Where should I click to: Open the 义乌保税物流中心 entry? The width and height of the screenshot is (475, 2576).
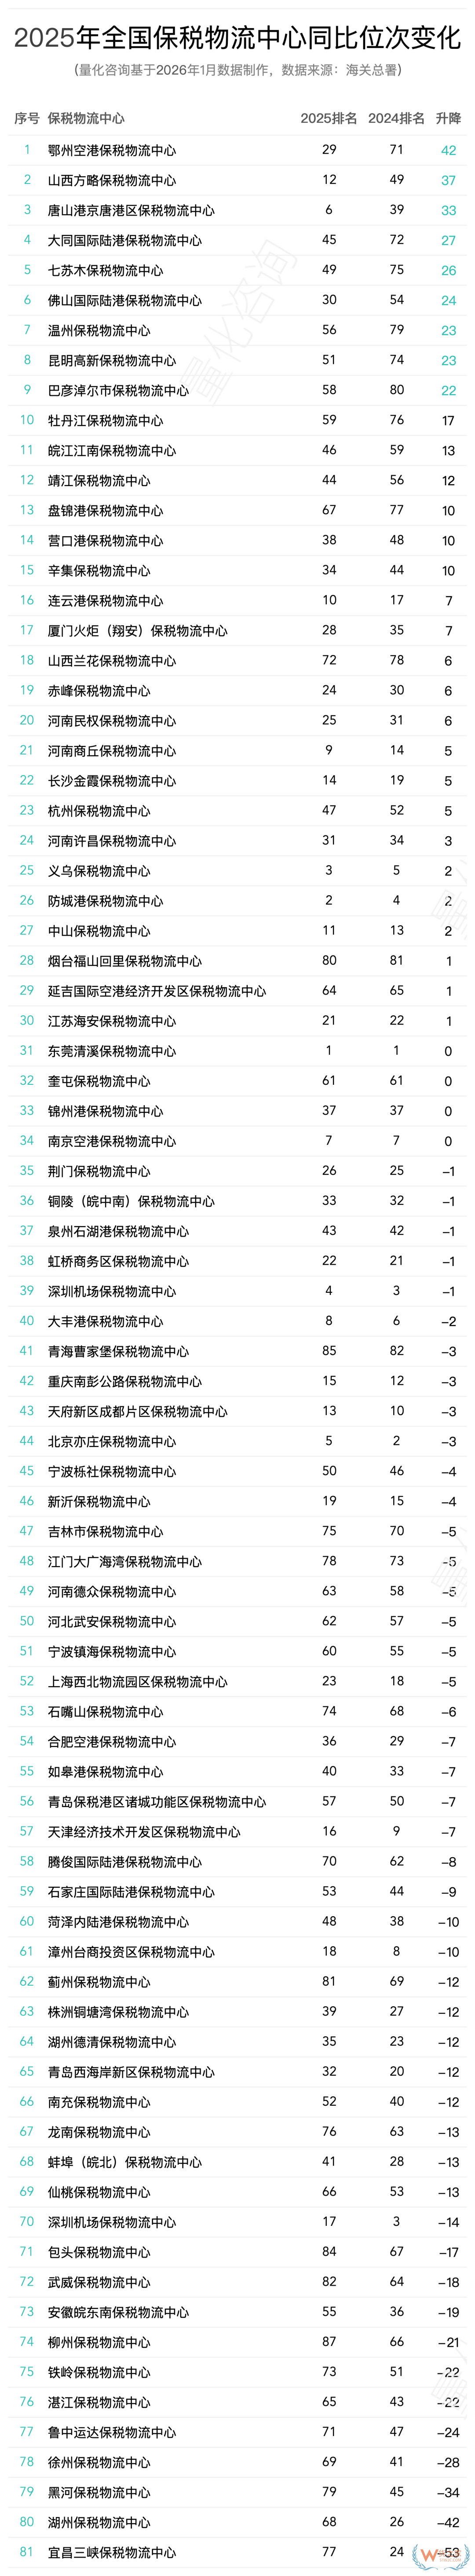click(x=99, y=870)
